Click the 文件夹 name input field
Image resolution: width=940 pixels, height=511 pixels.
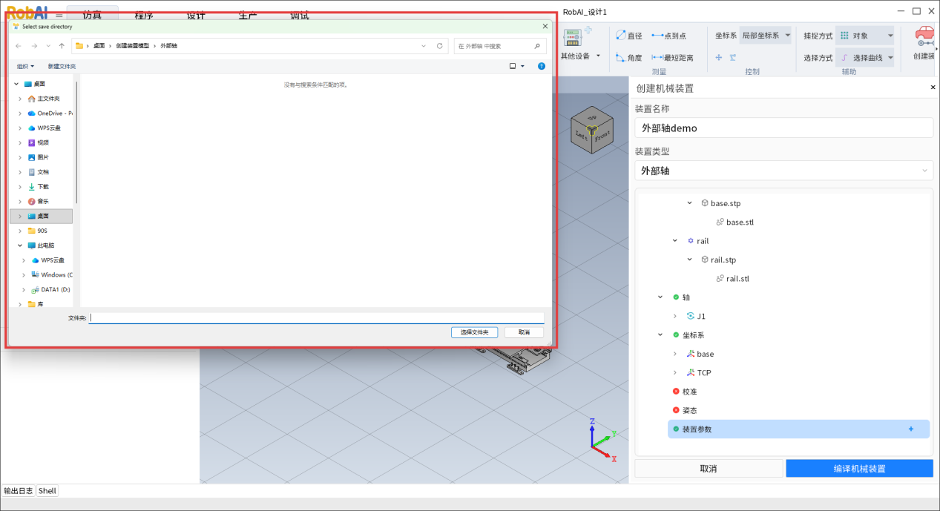(317, 317)
